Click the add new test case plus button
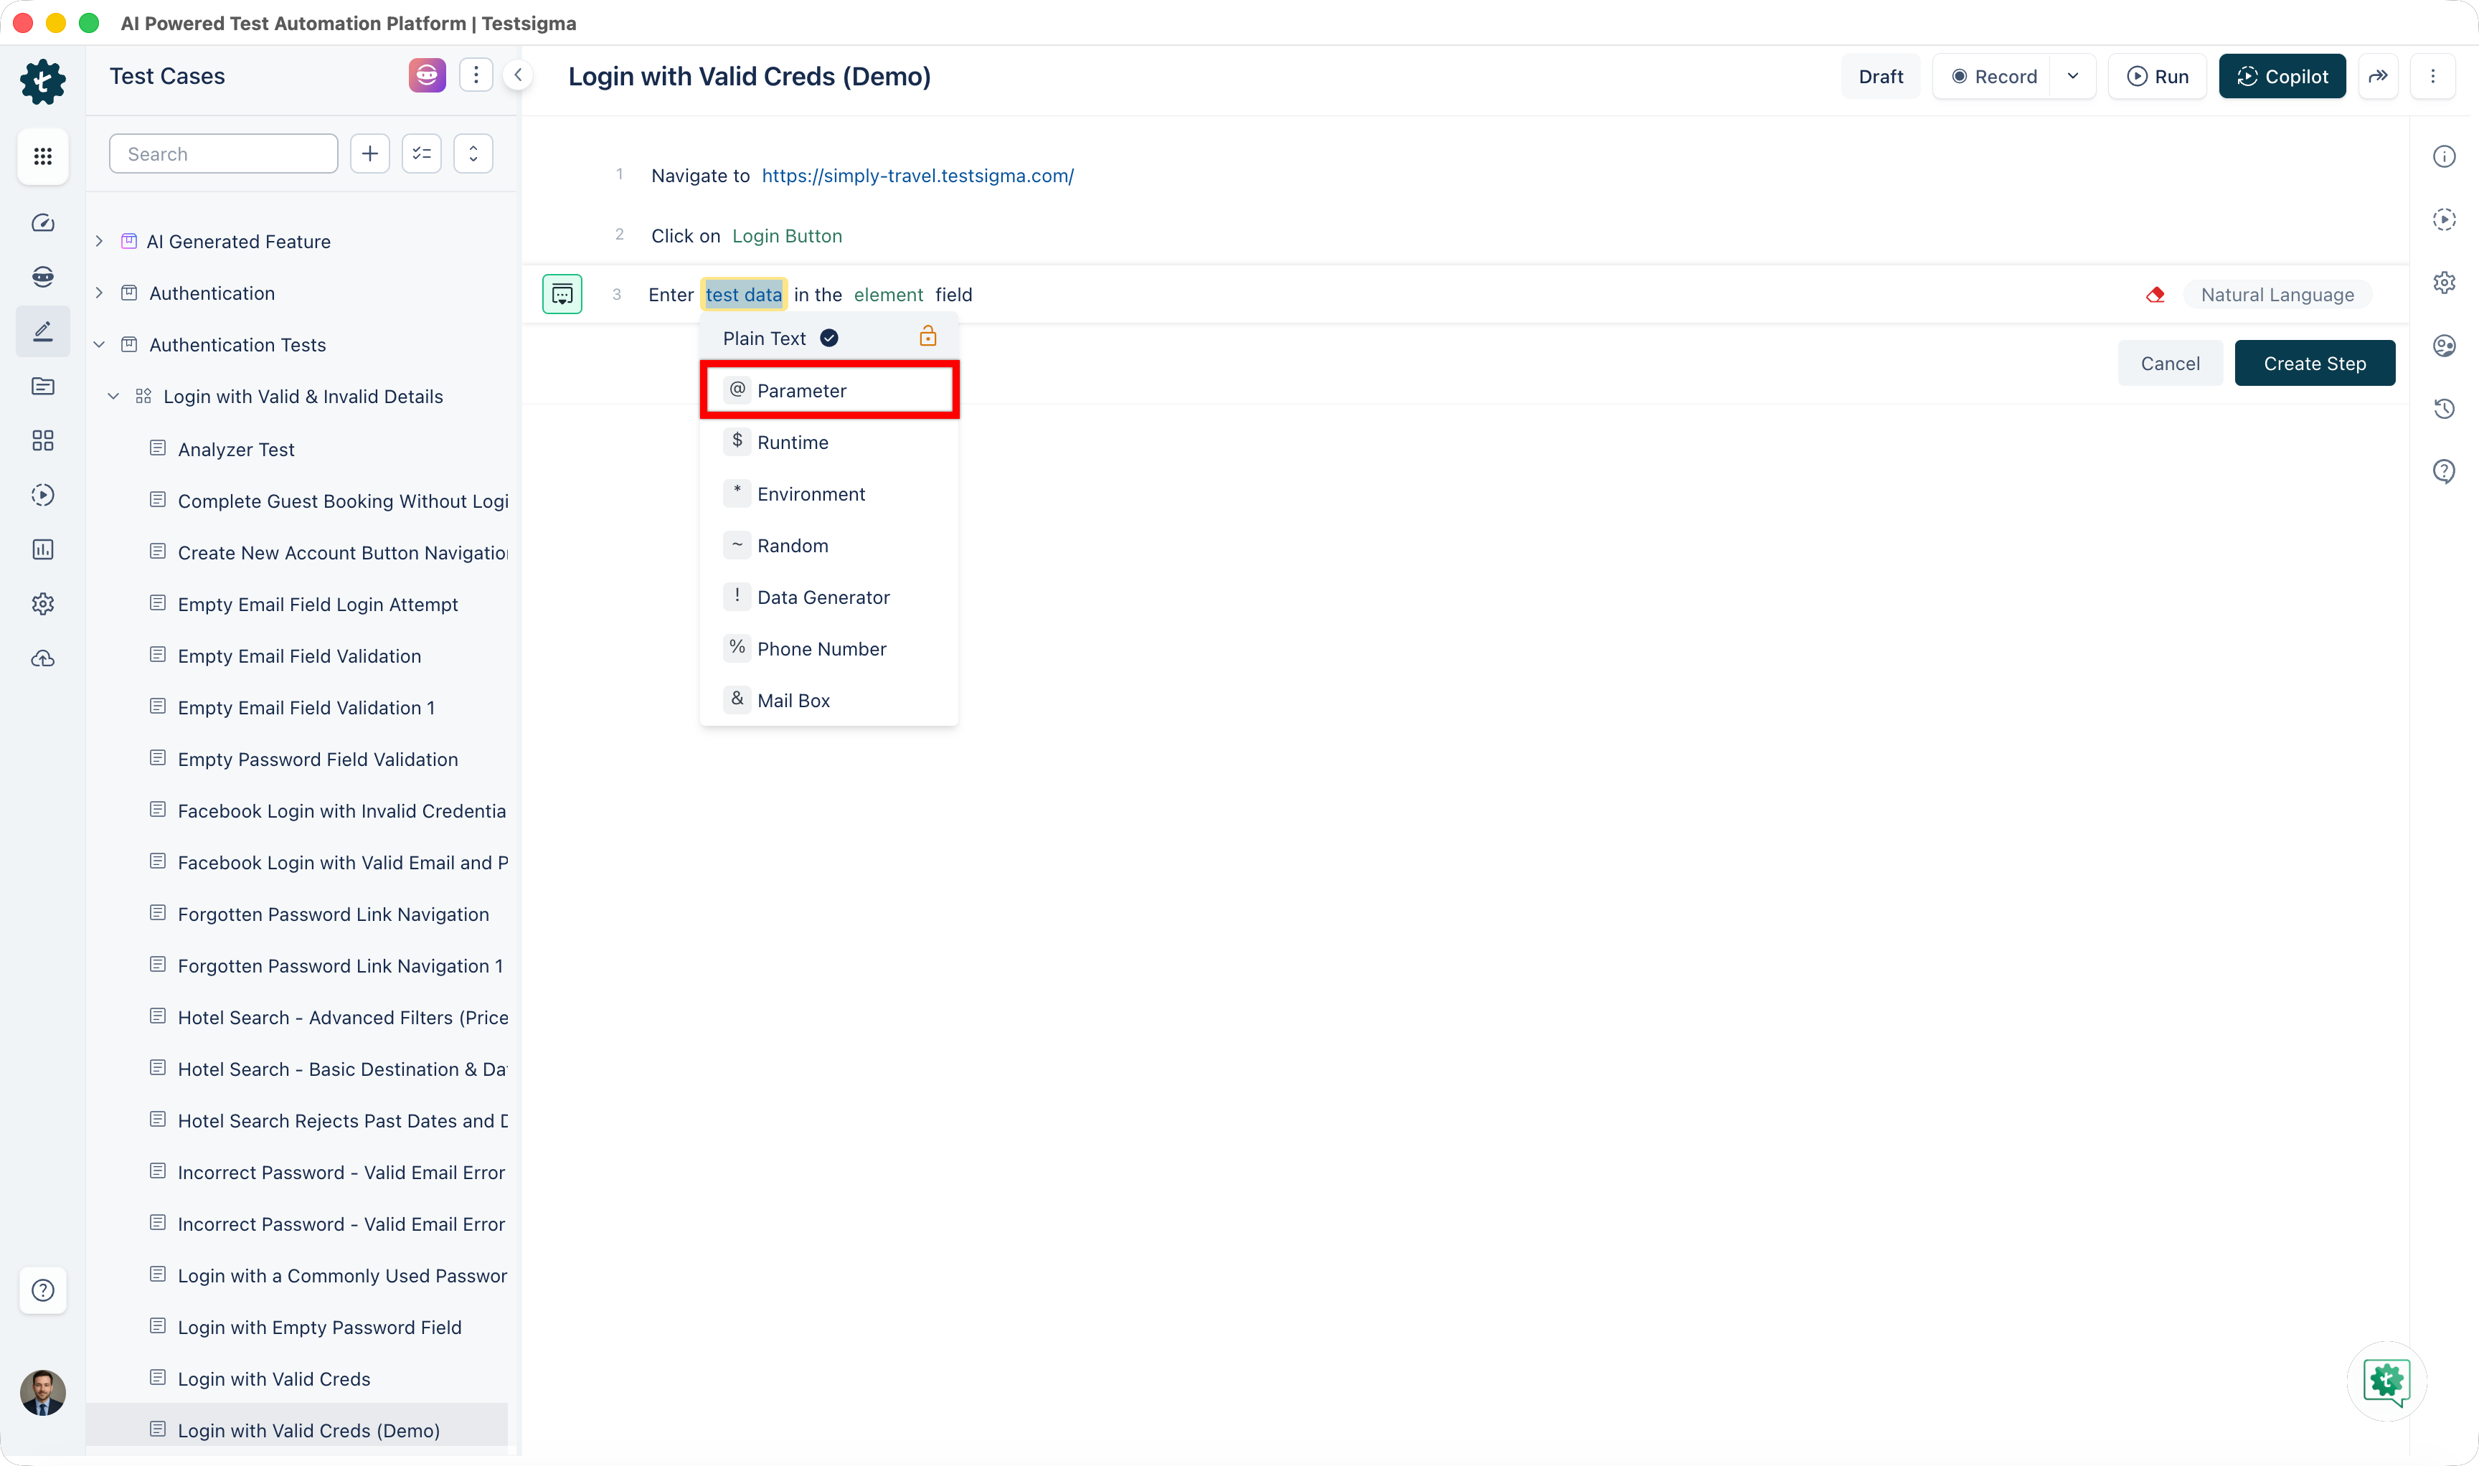The image size is (2479, 1466). coord(369,154)
